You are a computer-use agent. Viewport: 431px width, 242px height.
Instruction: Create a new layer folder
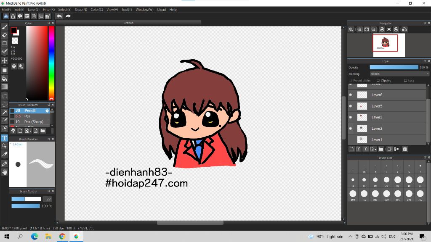click(x=380, y=149)
